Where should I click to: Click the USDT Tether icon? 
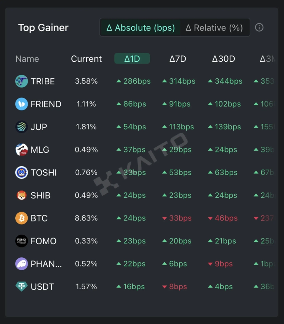click(22, 286)
